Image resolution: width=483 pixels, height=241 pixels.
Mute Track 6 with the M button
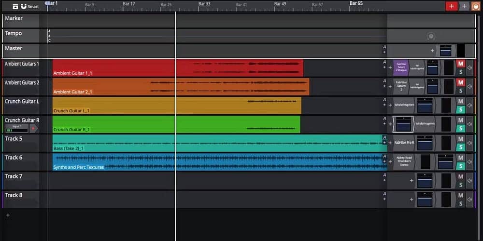460,158
